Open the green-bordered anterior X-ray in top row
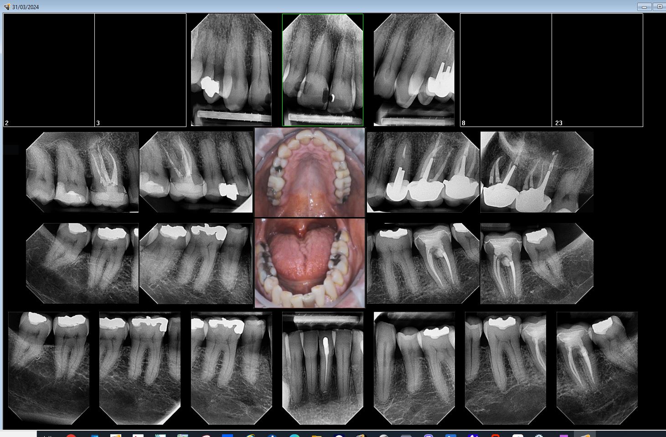Viewport: 666px width, 437px height. click(323, 70)
